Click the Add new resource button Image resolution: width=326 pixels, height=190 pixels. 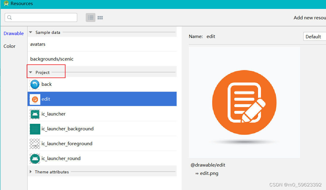[309, 18]
